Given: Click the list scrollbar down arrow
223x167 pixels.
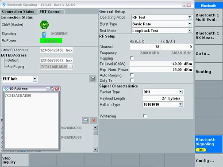Looking at the screenshot, I should [95, 149].
